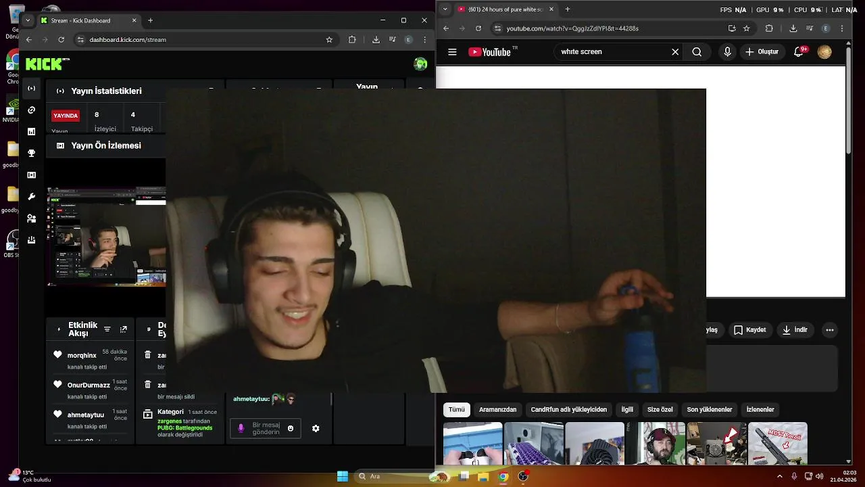The image size is (865, 487).
Task: Click Kaydet to save the video
Action: point(749,330)
